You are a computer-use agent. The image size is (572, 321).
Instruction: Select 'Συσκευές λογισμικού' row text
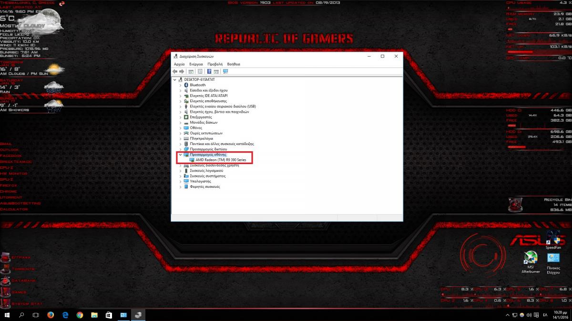[206, 171]
